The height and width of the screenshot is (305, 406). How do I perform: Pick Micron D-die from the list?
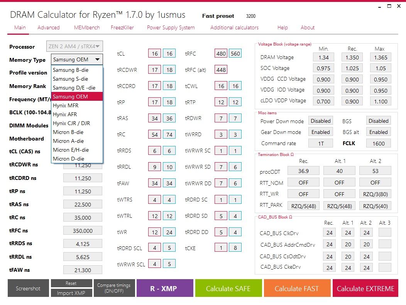[x=77, y=159]
